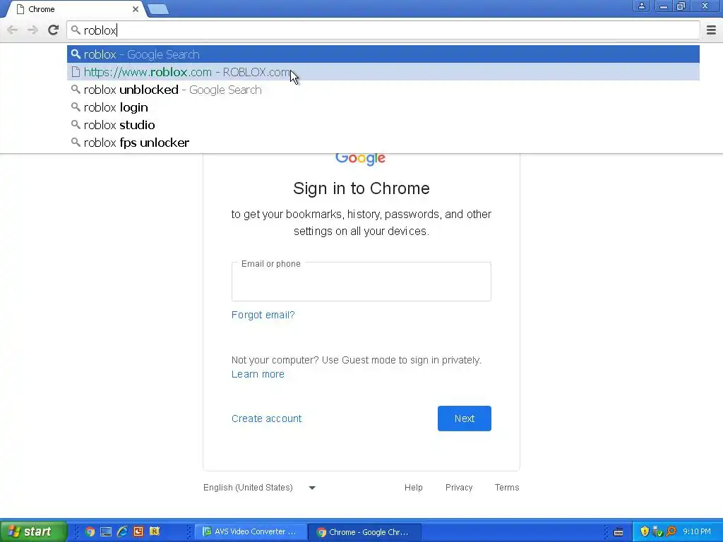The image size is (723, 542).
Task: Click the orange quick launch icon
Action: click(138, 532)
